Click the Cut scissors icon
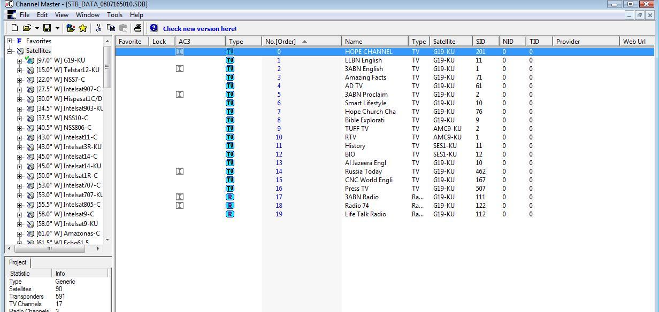The image size is (659, 312). [x=98, y=28]
